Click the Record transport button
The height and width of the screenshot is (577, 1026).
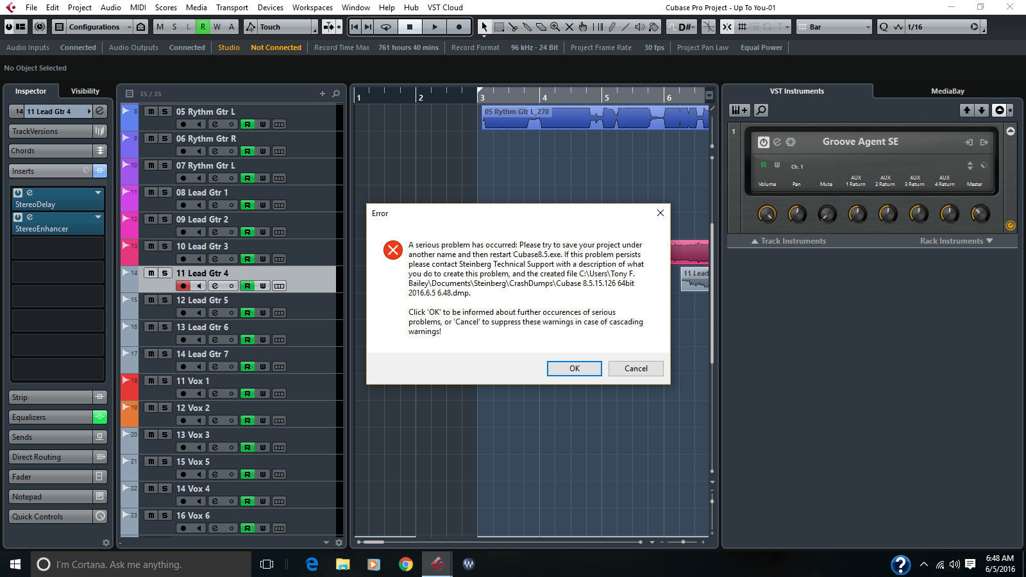pyautogui.click(x=458, y=27)
